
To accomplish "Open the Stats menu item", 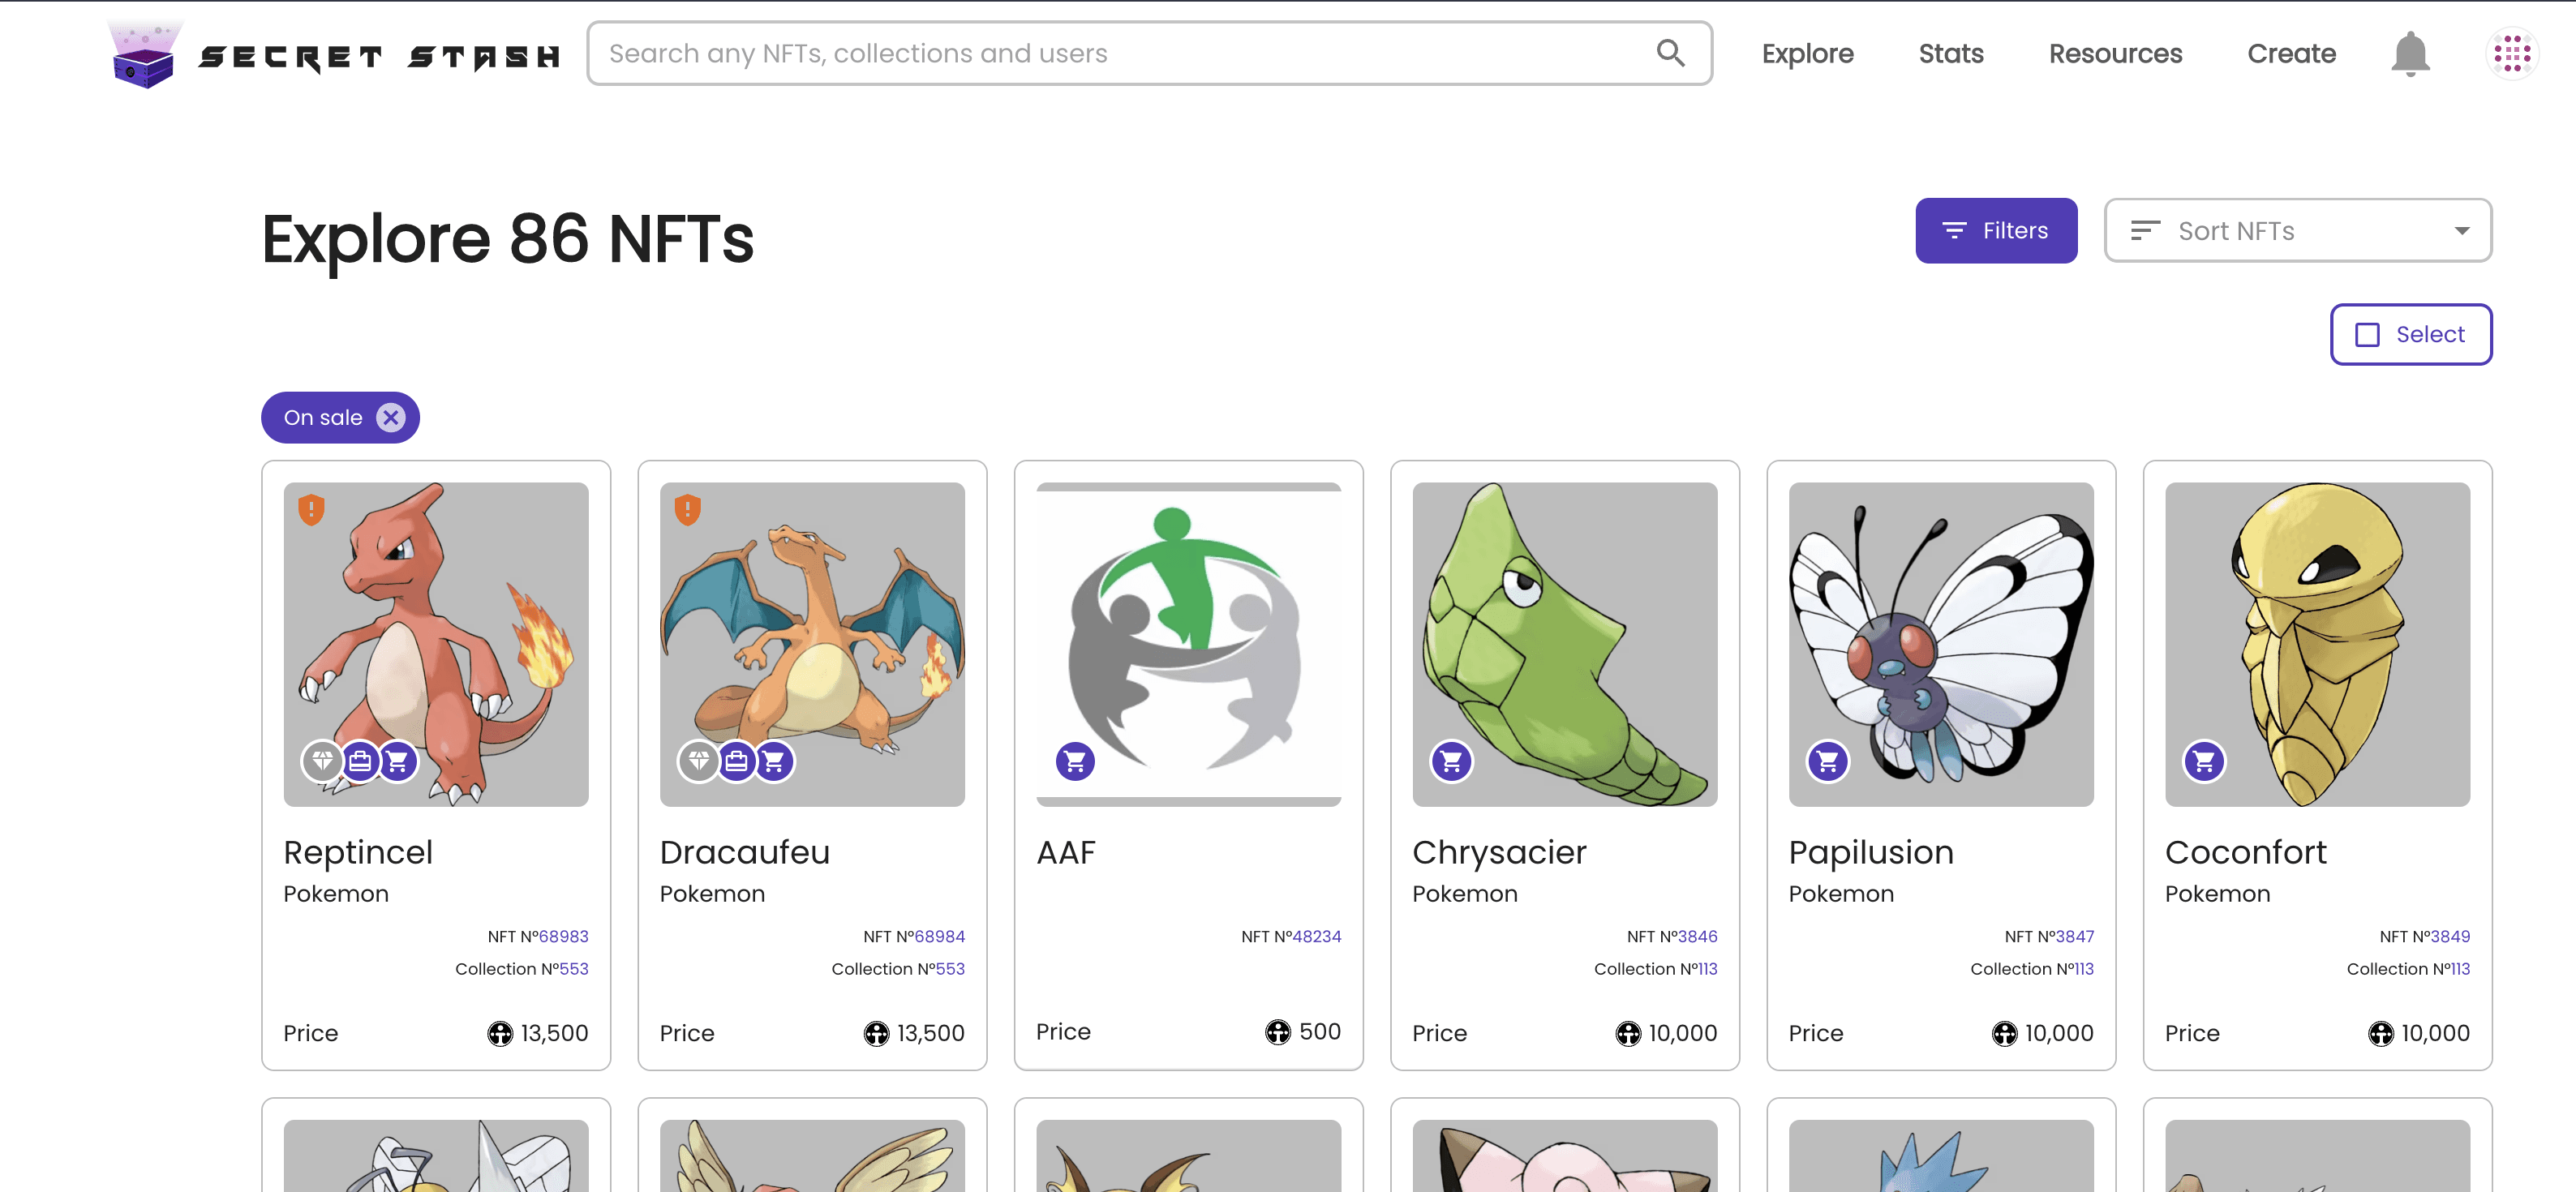I will point(1950,54).
